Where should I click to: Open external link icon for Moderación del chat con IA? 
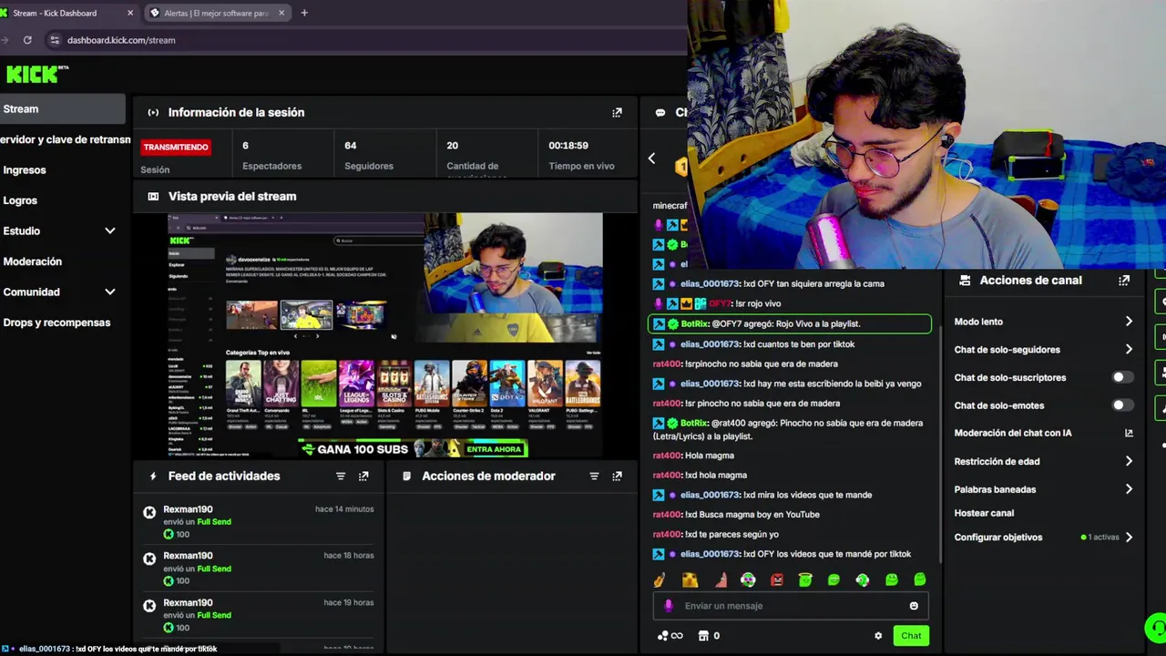click(x=1129, y=433)
